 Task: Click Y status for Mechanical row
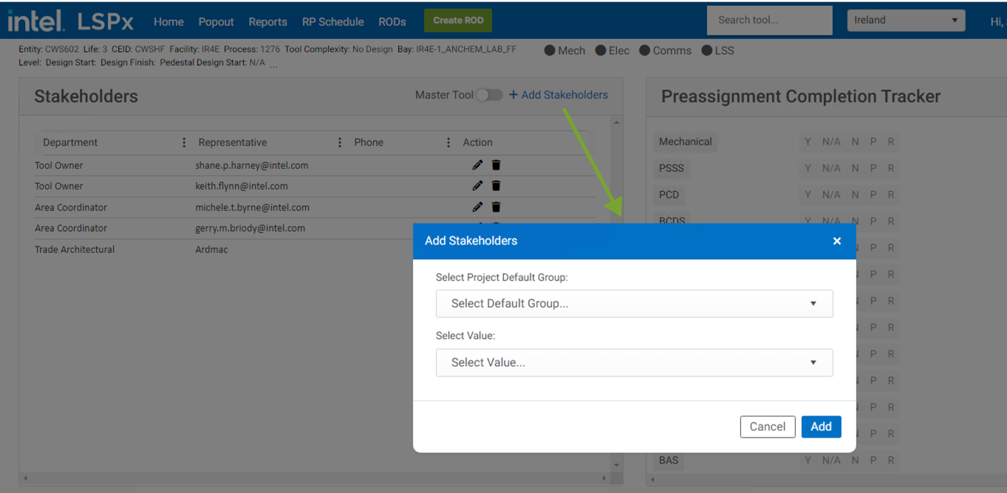[808, 142]
